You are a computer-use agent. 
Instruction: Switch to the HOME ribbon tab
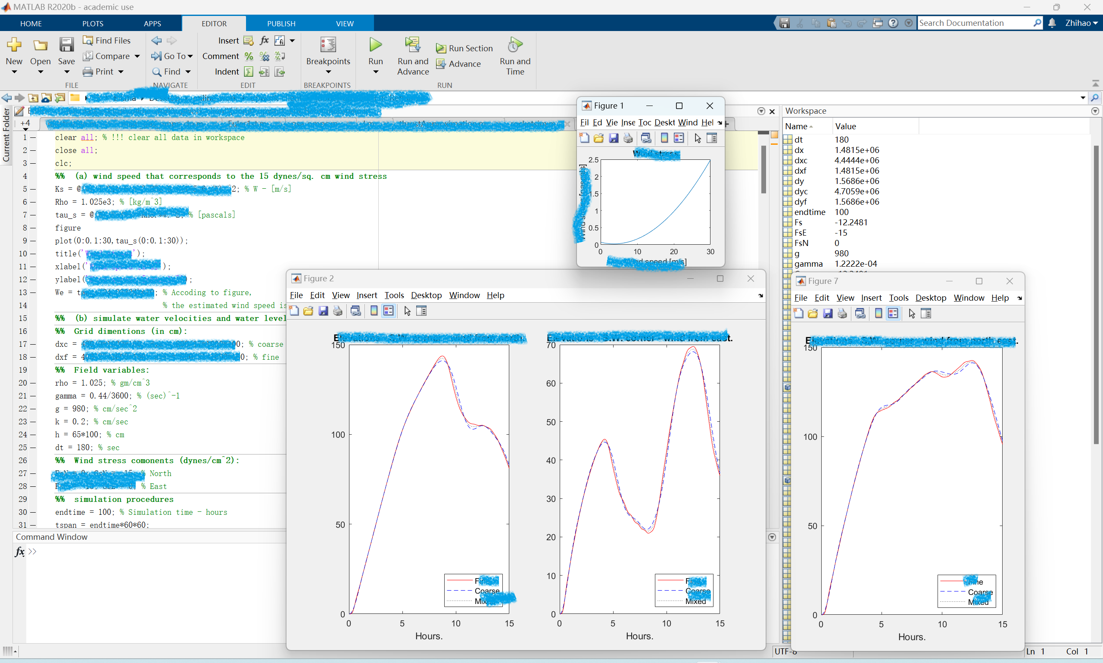tap(31, 24)
